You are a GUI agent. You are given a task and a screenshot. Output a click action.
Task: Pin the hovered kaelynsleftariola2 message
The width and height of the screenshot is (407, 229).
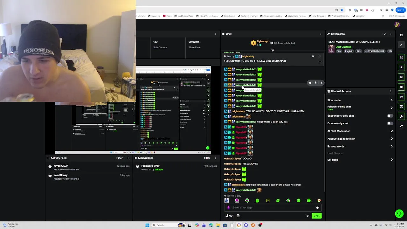(316, 83)
